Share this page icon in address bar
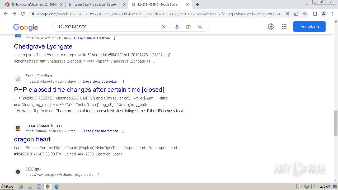Image resolution: width=338 pixels, height=190 pixels. (x=296, y=14)
